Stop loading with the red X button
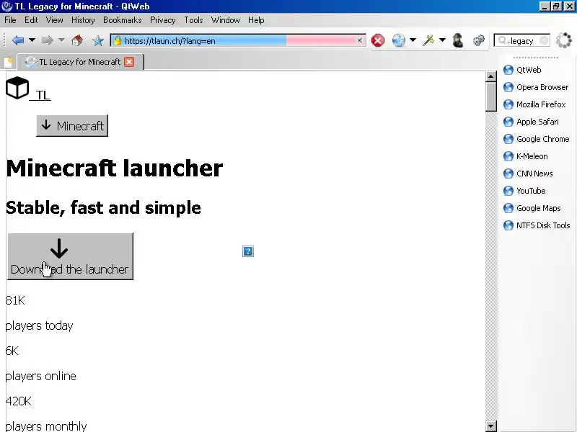Viewport: 577px width, 432px height. [x=378, y=40]
